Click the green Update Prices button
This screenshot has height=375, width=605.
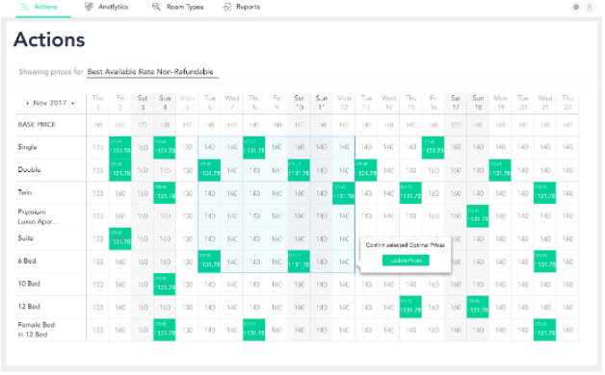click(x=406, y=261)
